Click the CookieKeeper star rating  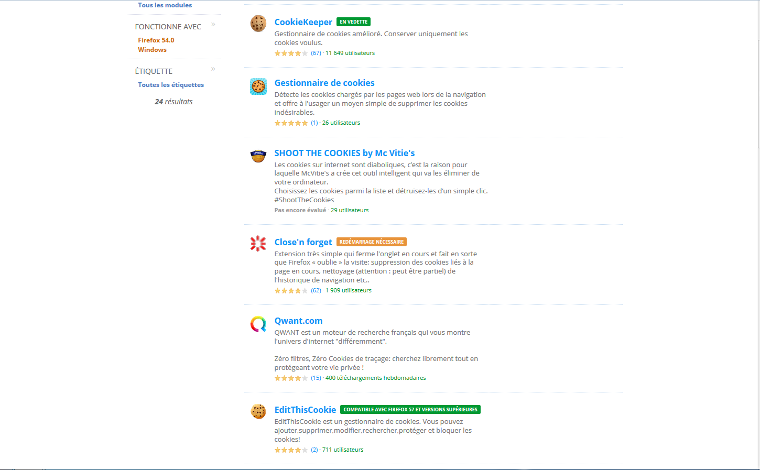pyautogui.click(x=291, y=53)
